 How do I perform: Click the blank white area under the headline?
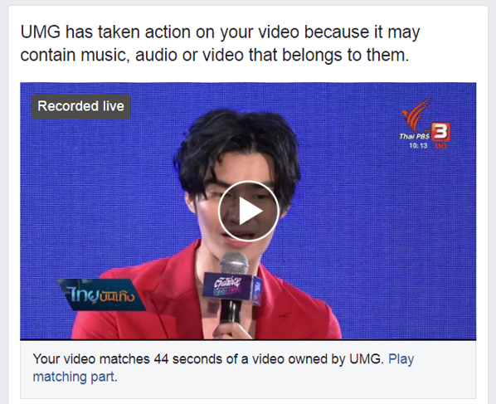pos(248,73)
